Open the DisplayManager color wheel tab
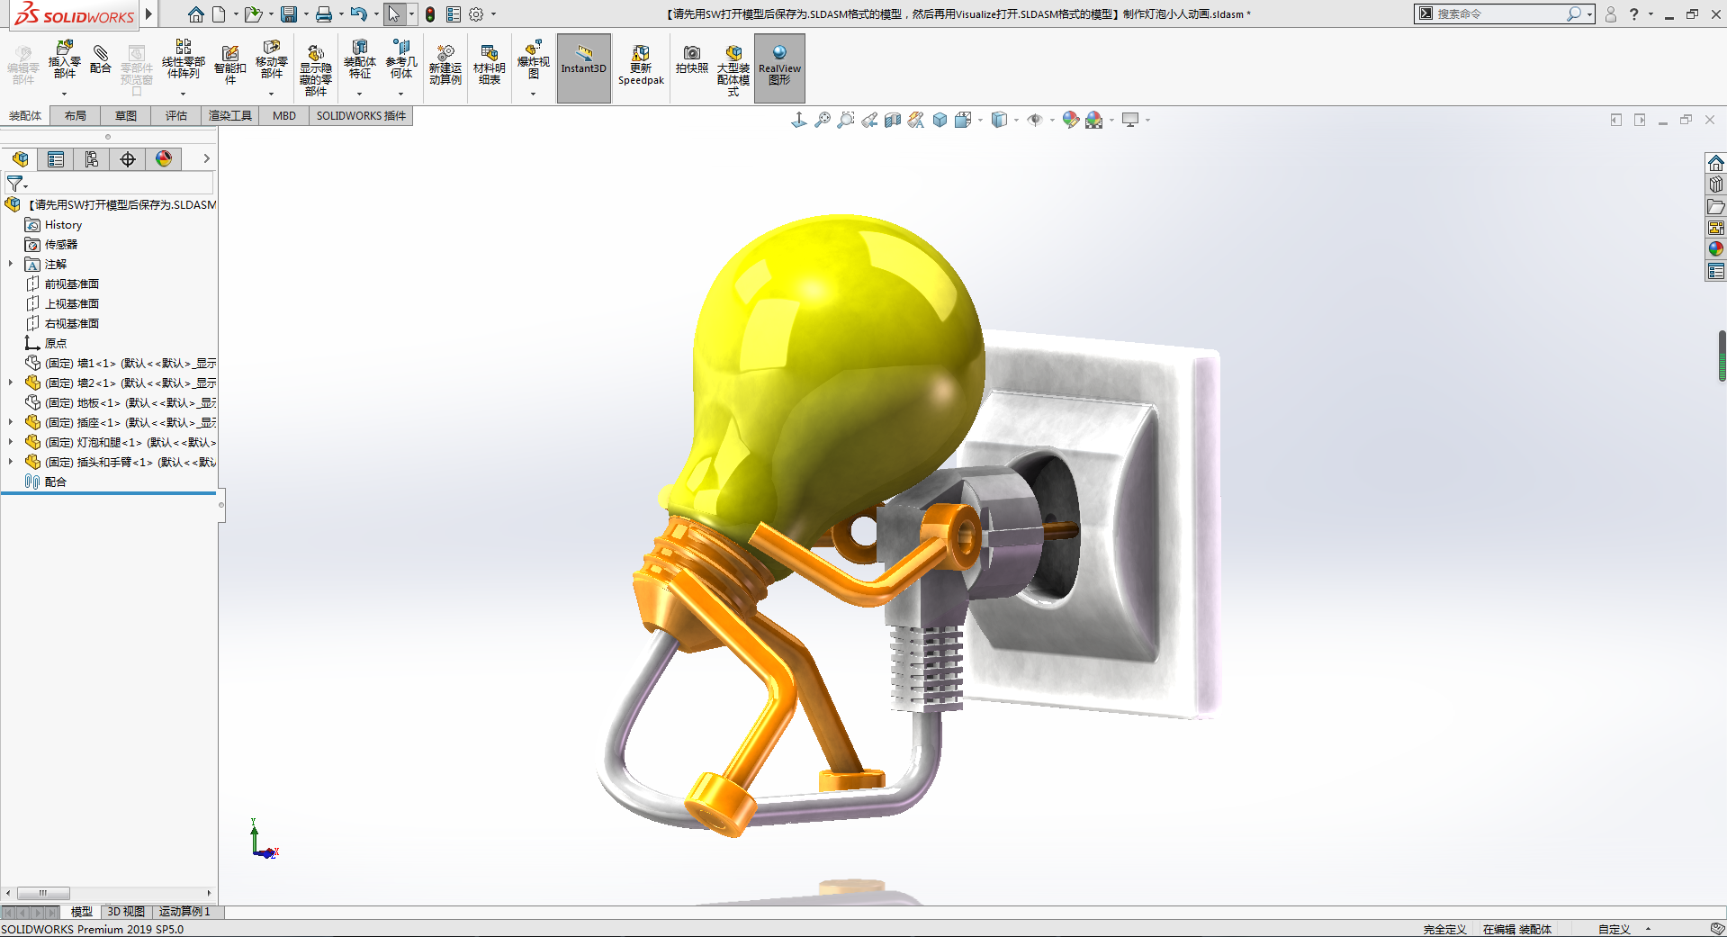1727x937 pixels. pyautogui.click(x=164, y=159)
